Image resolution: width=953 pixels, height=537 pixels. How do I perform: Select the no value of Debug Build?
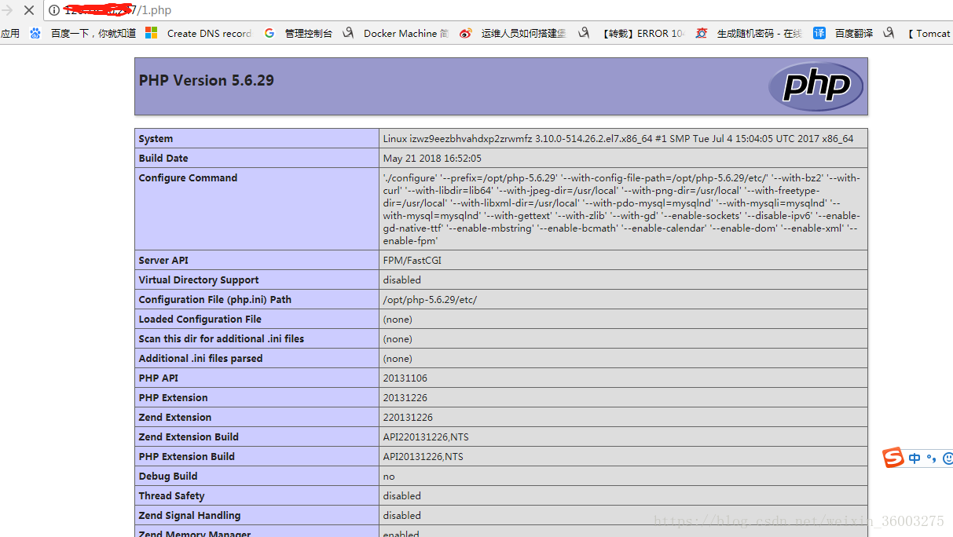389,477
